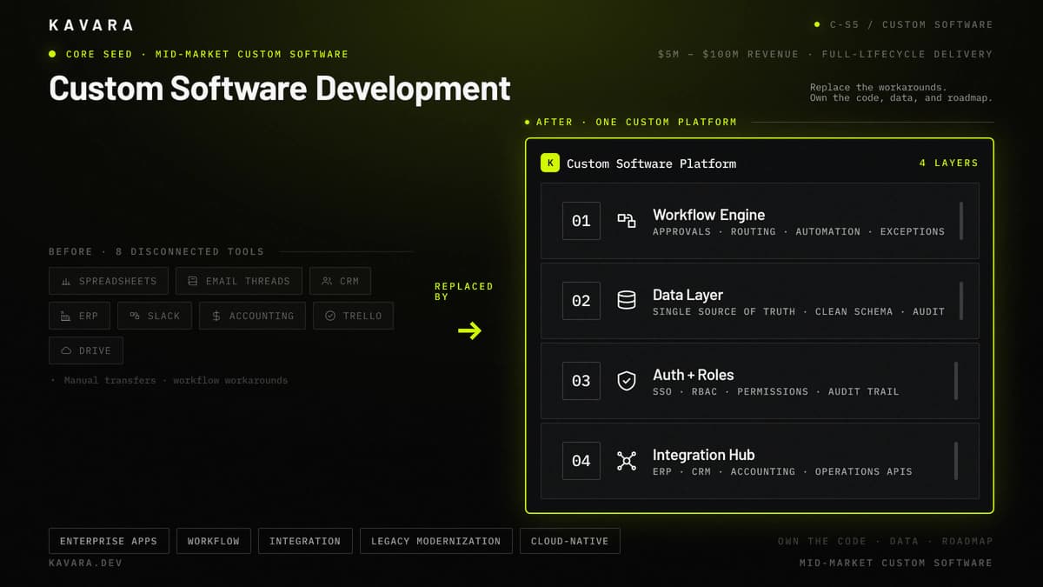Select the Spreadsheets tool chip

pos(109,281)
